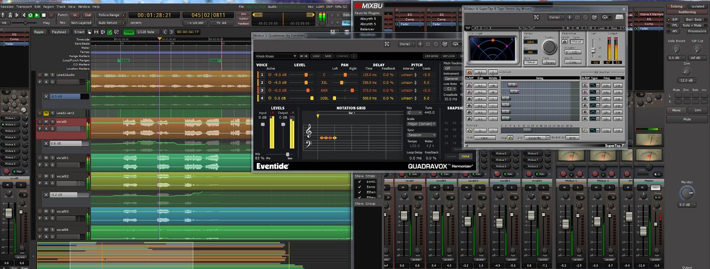
Task: Click the SuperTap window bypass icon
Action: tap(605, 18)
